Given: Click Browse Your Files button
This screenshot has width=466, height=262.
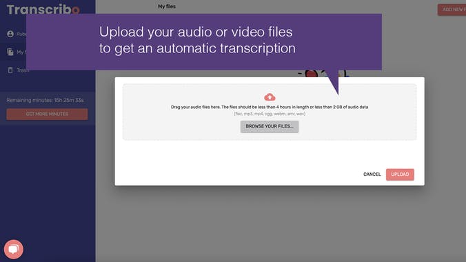Looking at the screenshot, I should tap(270, 126).
